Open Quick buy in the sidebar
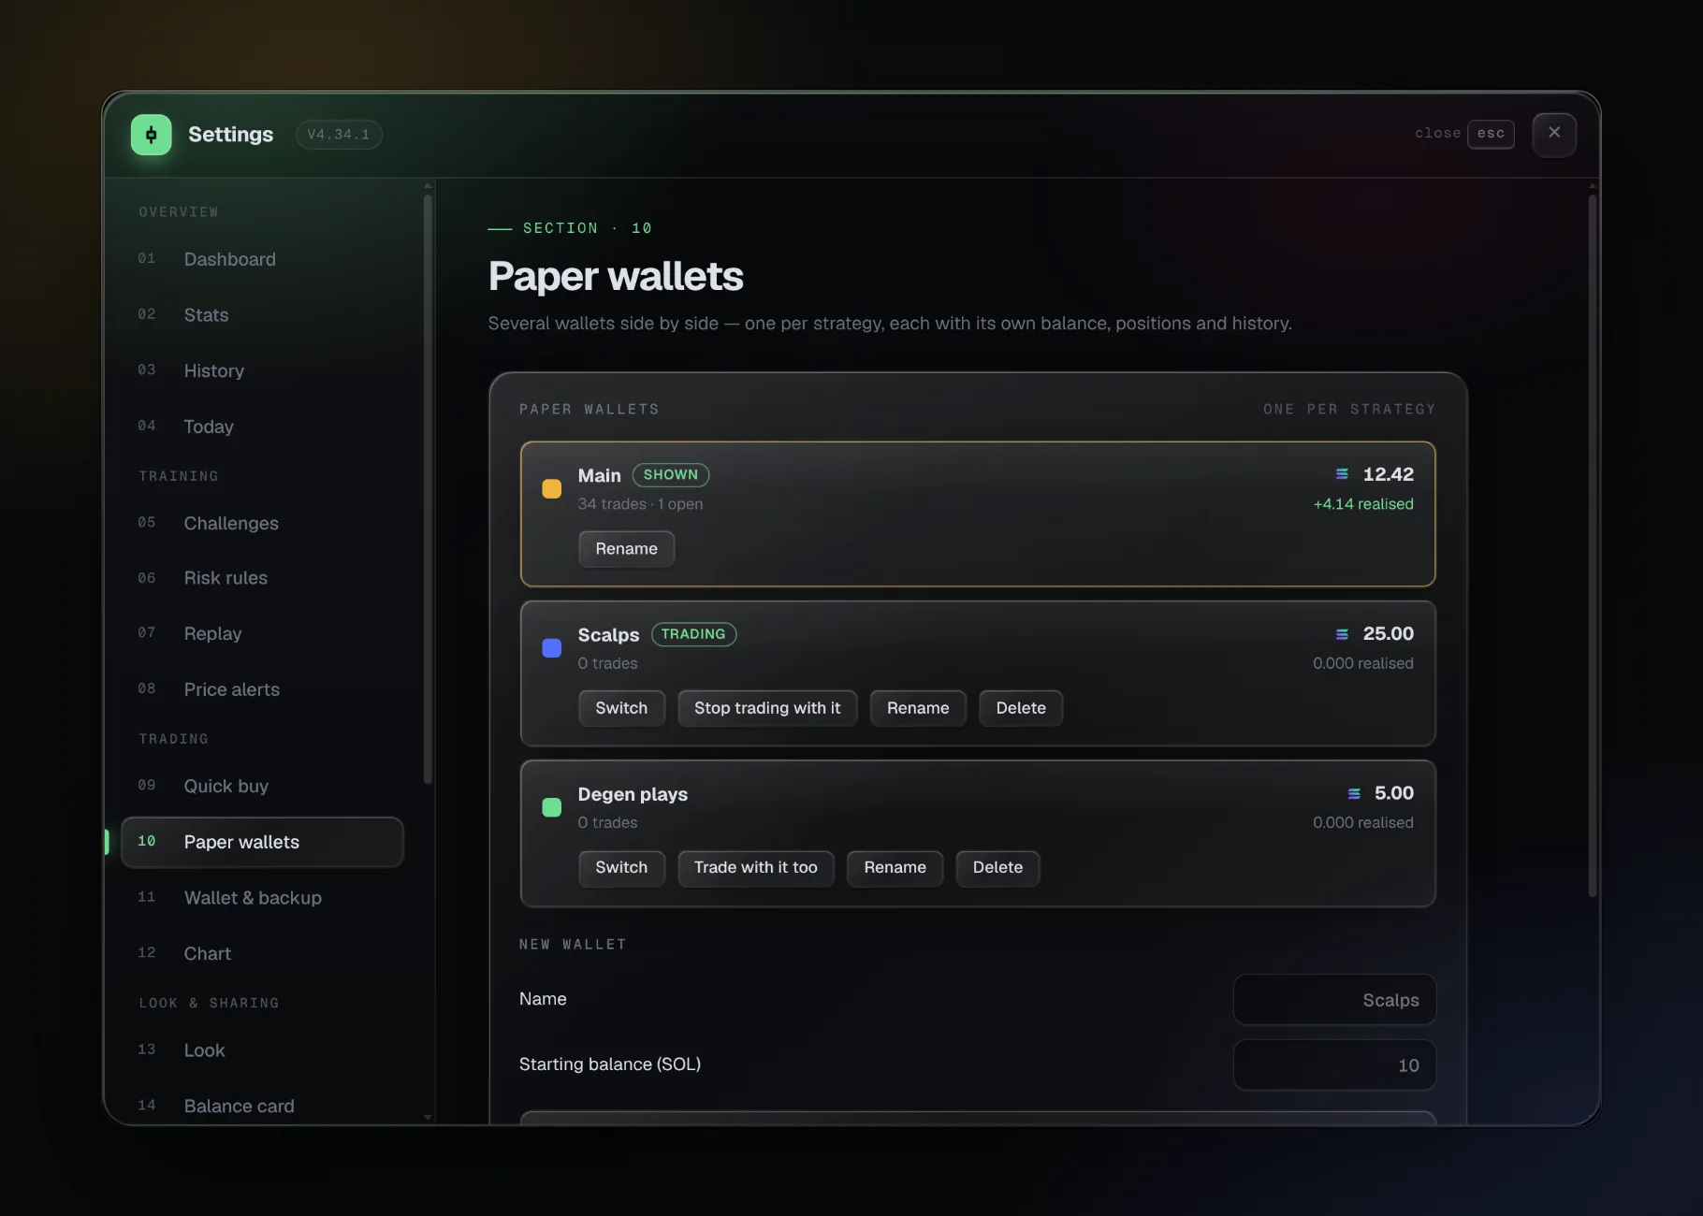Screen dimensions: 1703x1216 pyautogui.click(x=262, y=786)
